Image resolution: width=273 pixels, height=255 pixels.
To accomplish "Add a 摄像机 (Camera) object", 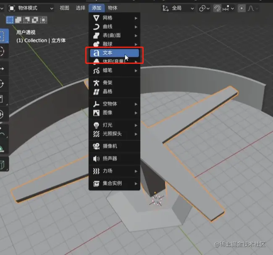I will pos(114,146).
